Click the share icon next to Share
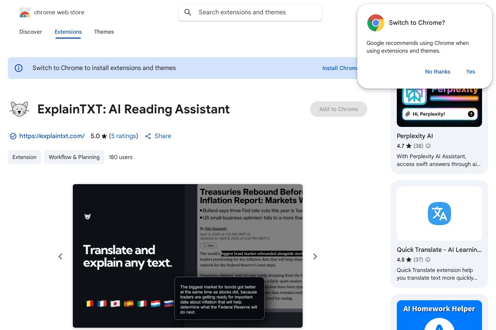 tap(148, 136)
